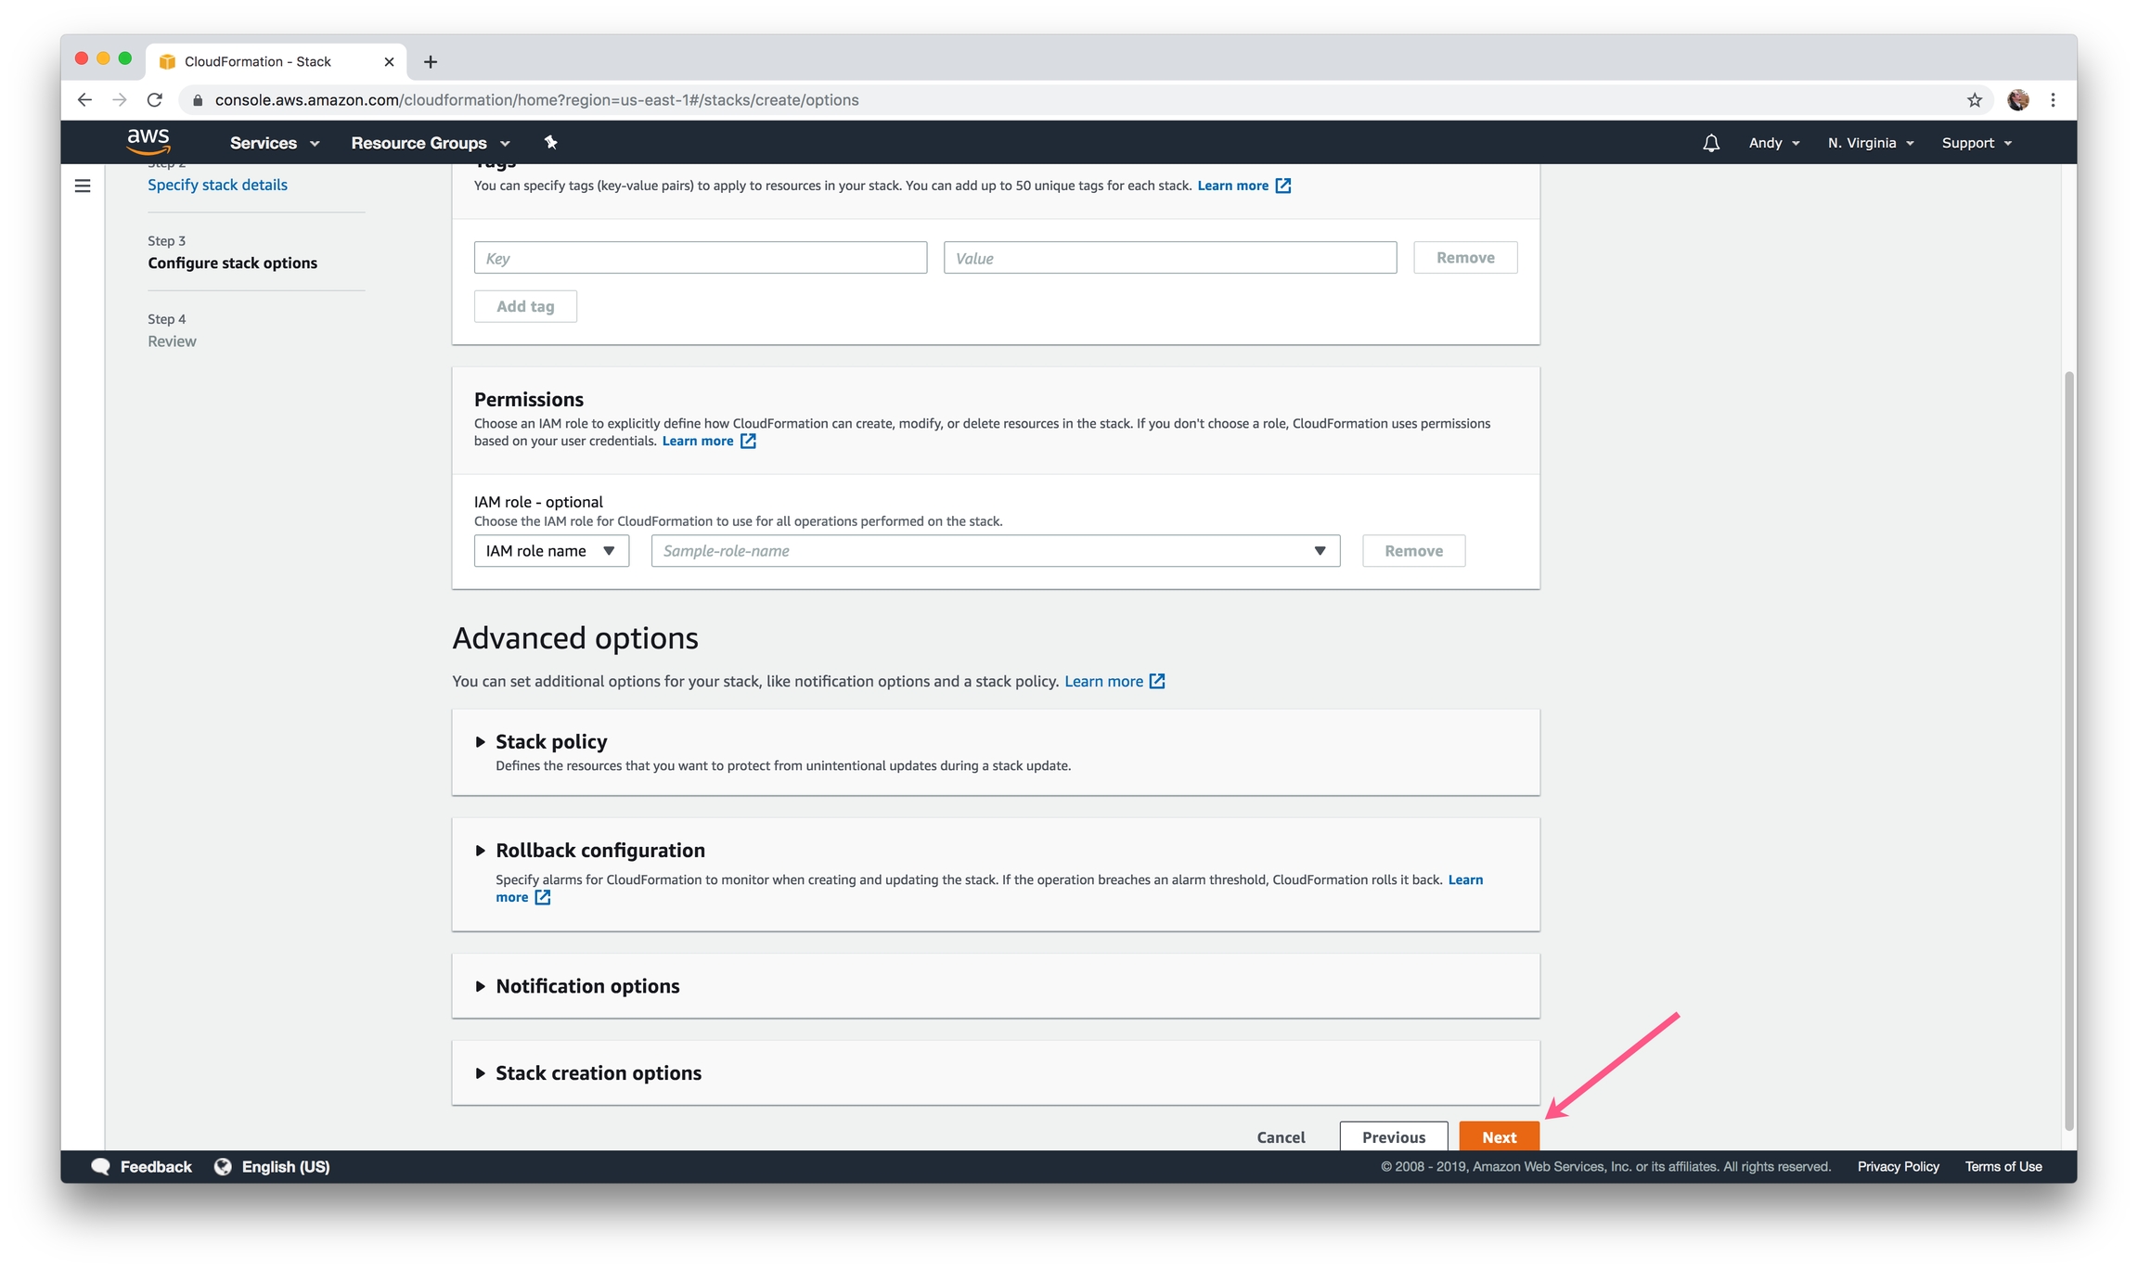
Task: Click the external link icon beside Tags Learn more
Action: (x=1283, y=186)
